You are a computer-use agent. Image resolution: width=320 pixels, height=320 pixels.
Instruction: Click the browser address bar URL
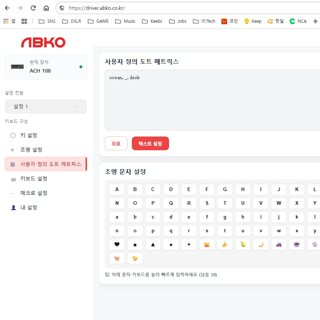(x=97, y=8)
